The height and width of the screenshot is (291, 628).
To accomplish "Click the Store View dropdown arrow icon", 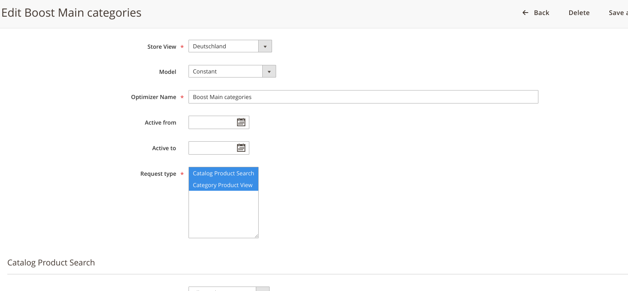I will click(x=265, y=46).
